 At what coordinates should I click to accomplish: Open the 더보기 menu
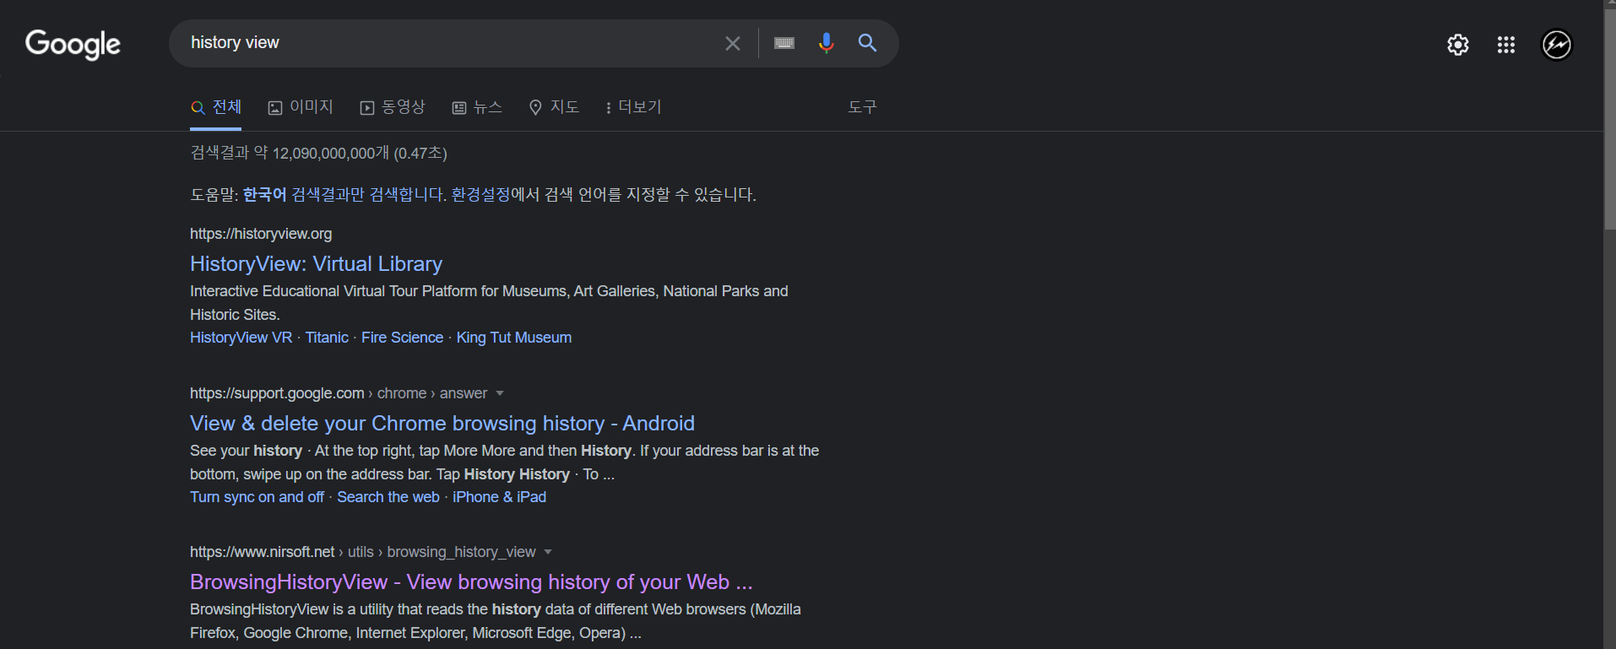click(x=633, y=107)
